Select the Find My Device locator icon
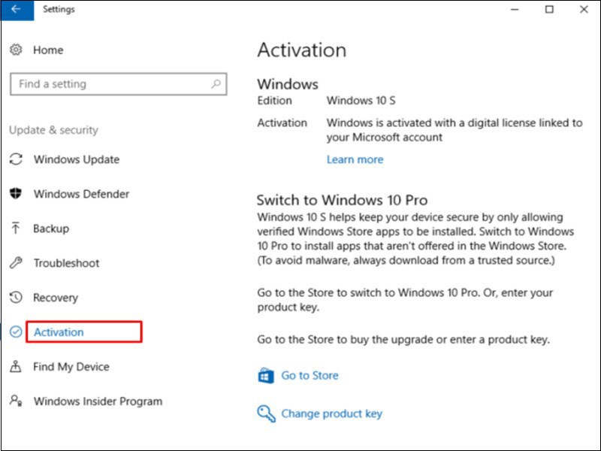This screenshot has height=451, width=601. tap(16, 367)
